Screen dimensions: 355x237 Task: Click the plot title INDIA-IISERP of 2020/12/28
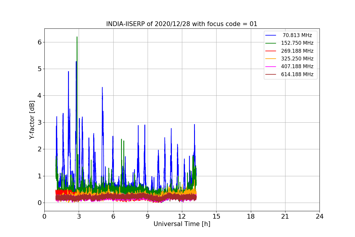182,24
